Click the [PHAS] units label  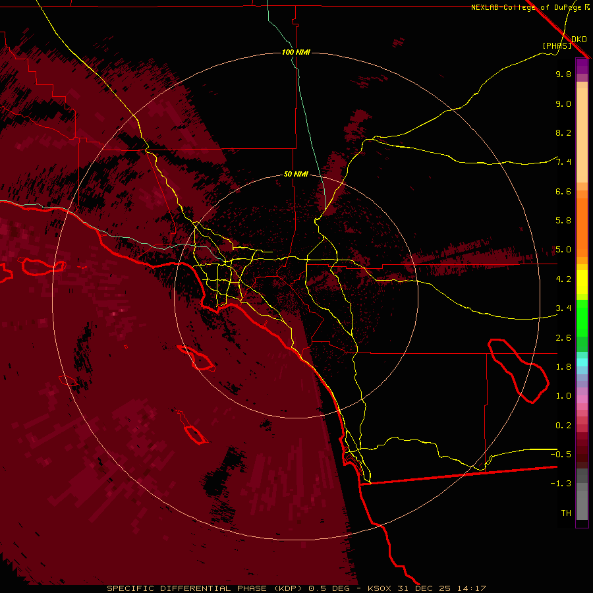click(x=557, y=45)
